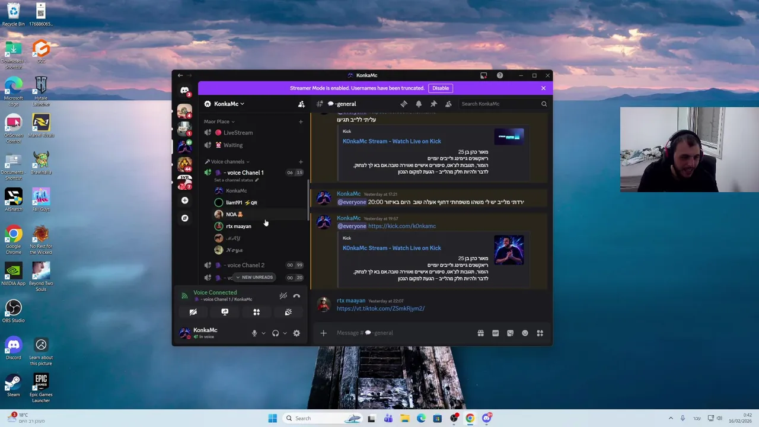
Task: Toggle microphone mute in user panel
Action: click(254, 333)
